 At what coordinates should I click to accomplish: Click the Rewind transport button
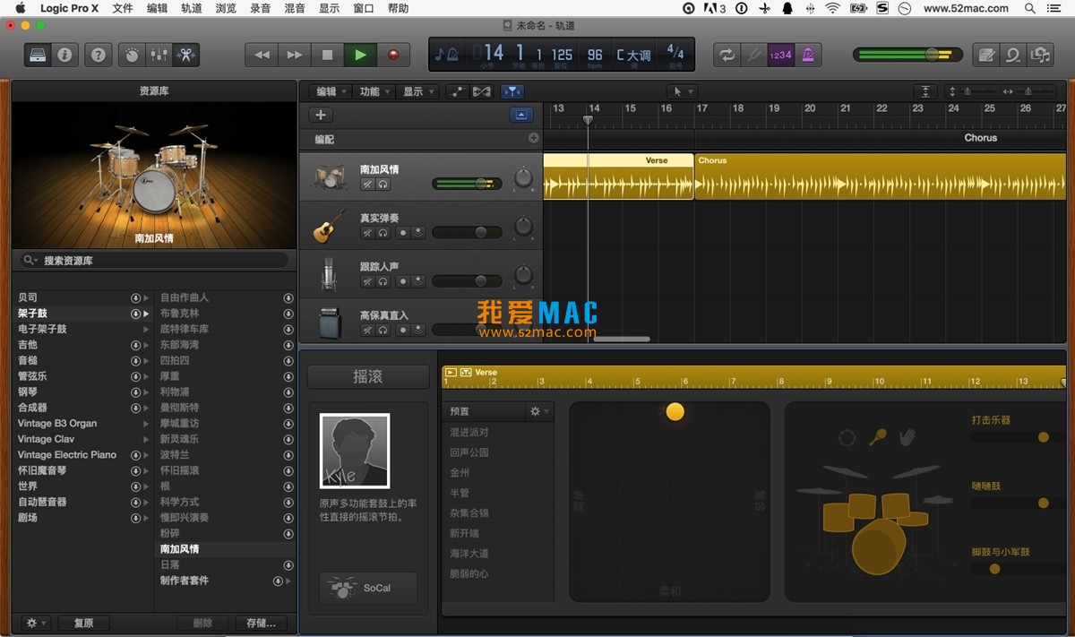[x=262, y=55]
